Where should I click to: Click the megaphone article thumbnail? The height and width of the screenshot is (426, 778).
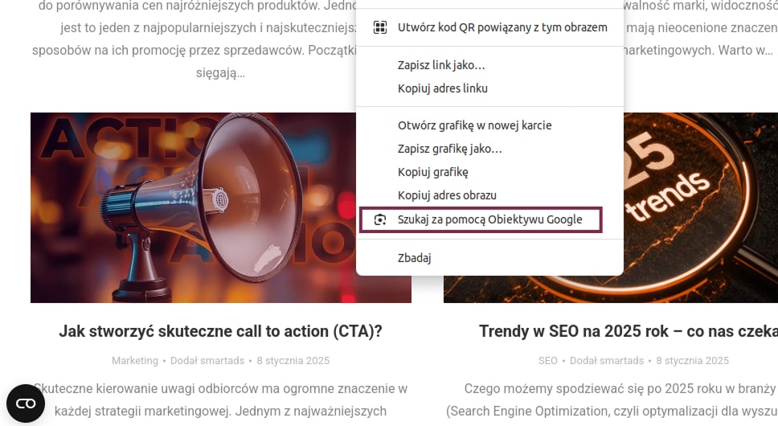point(193,207)
